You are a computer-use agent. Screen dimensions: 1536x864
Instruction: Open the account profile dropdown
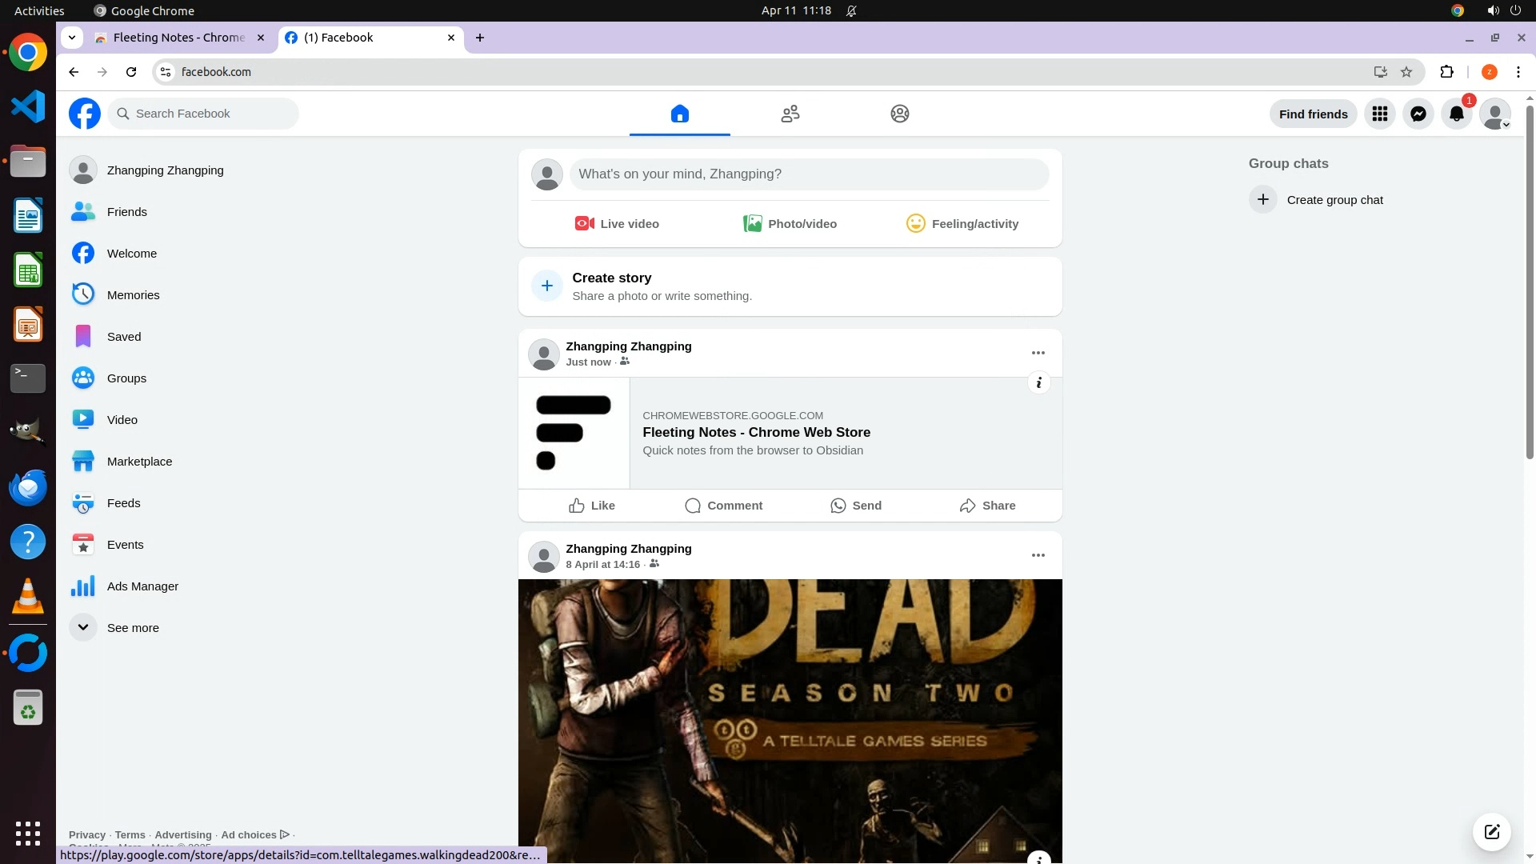pos(1494,114)
